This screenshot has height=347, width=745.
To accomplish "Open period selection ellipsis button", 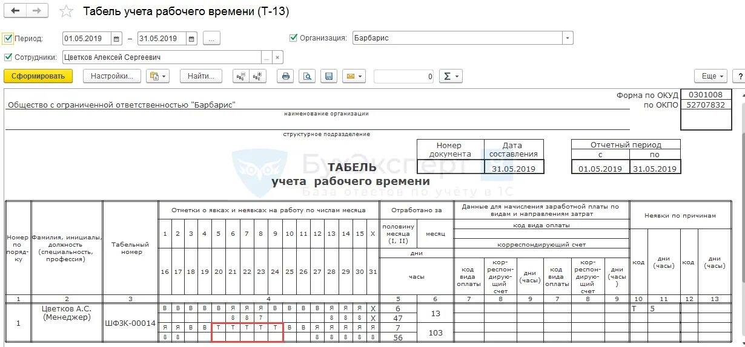I will (211, 39).
